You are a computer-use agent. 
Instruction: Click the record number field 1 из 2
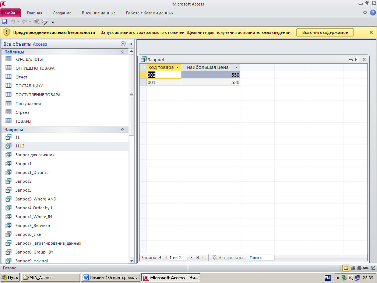178,258
